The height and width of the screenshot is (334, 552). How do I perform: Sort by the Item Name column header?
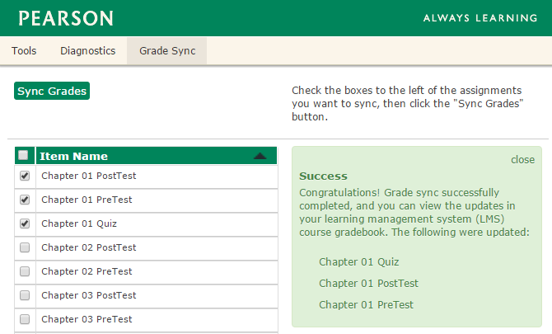click(74, 156)
